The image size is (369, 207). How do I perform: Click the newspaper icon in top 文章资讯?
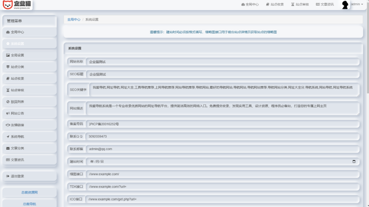click(x=318, y=4)
